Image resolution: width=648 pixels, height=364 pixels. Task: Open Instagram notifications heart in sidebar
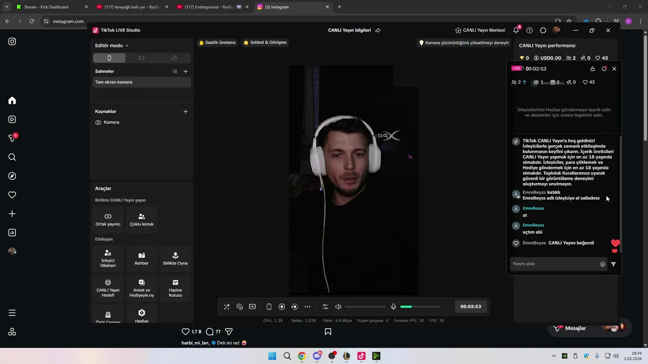[x=12, y=195]
